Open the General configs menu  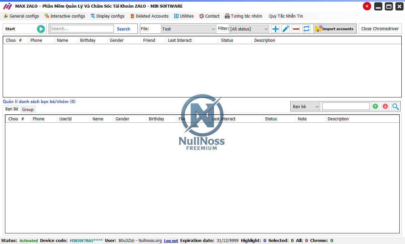(21, 16)
